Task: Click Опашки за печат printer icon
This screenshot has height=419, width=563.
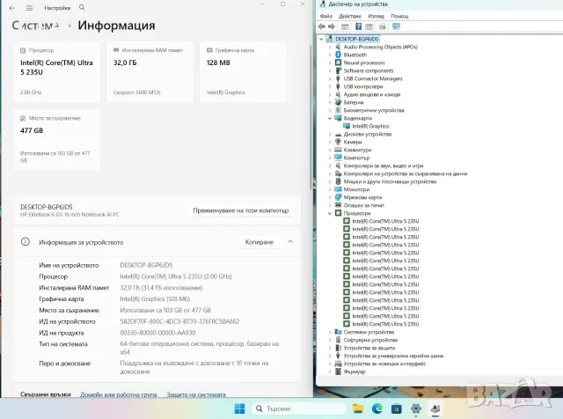Action: [338, 205]
